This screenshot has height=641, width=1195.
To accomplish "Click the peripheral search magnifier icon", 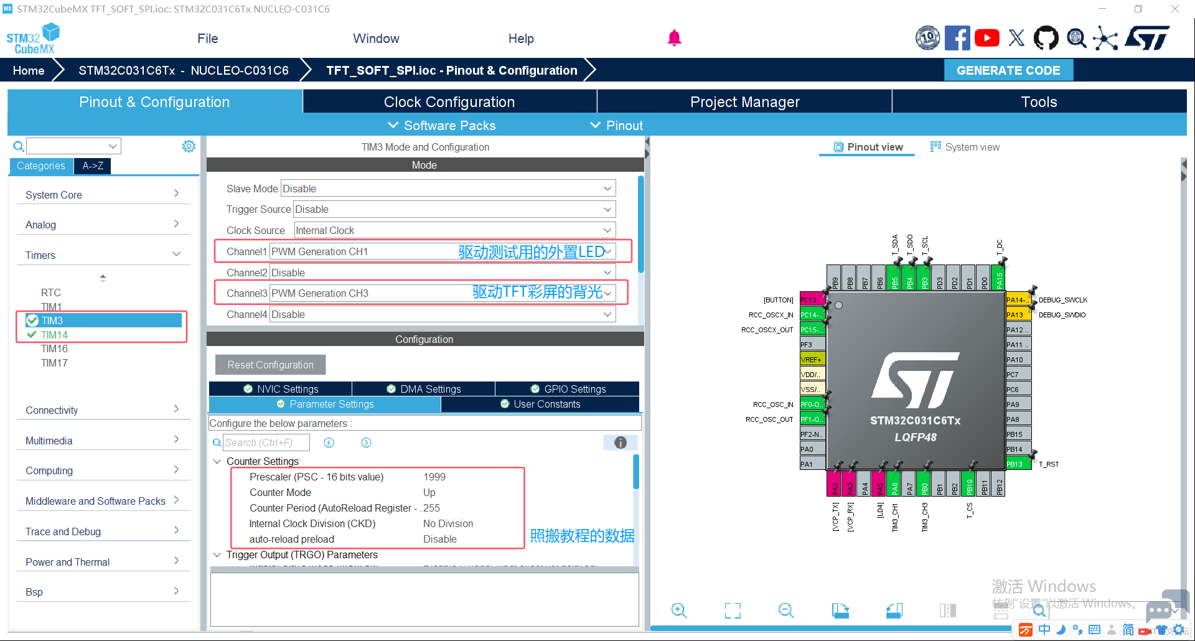I will 19,146.
